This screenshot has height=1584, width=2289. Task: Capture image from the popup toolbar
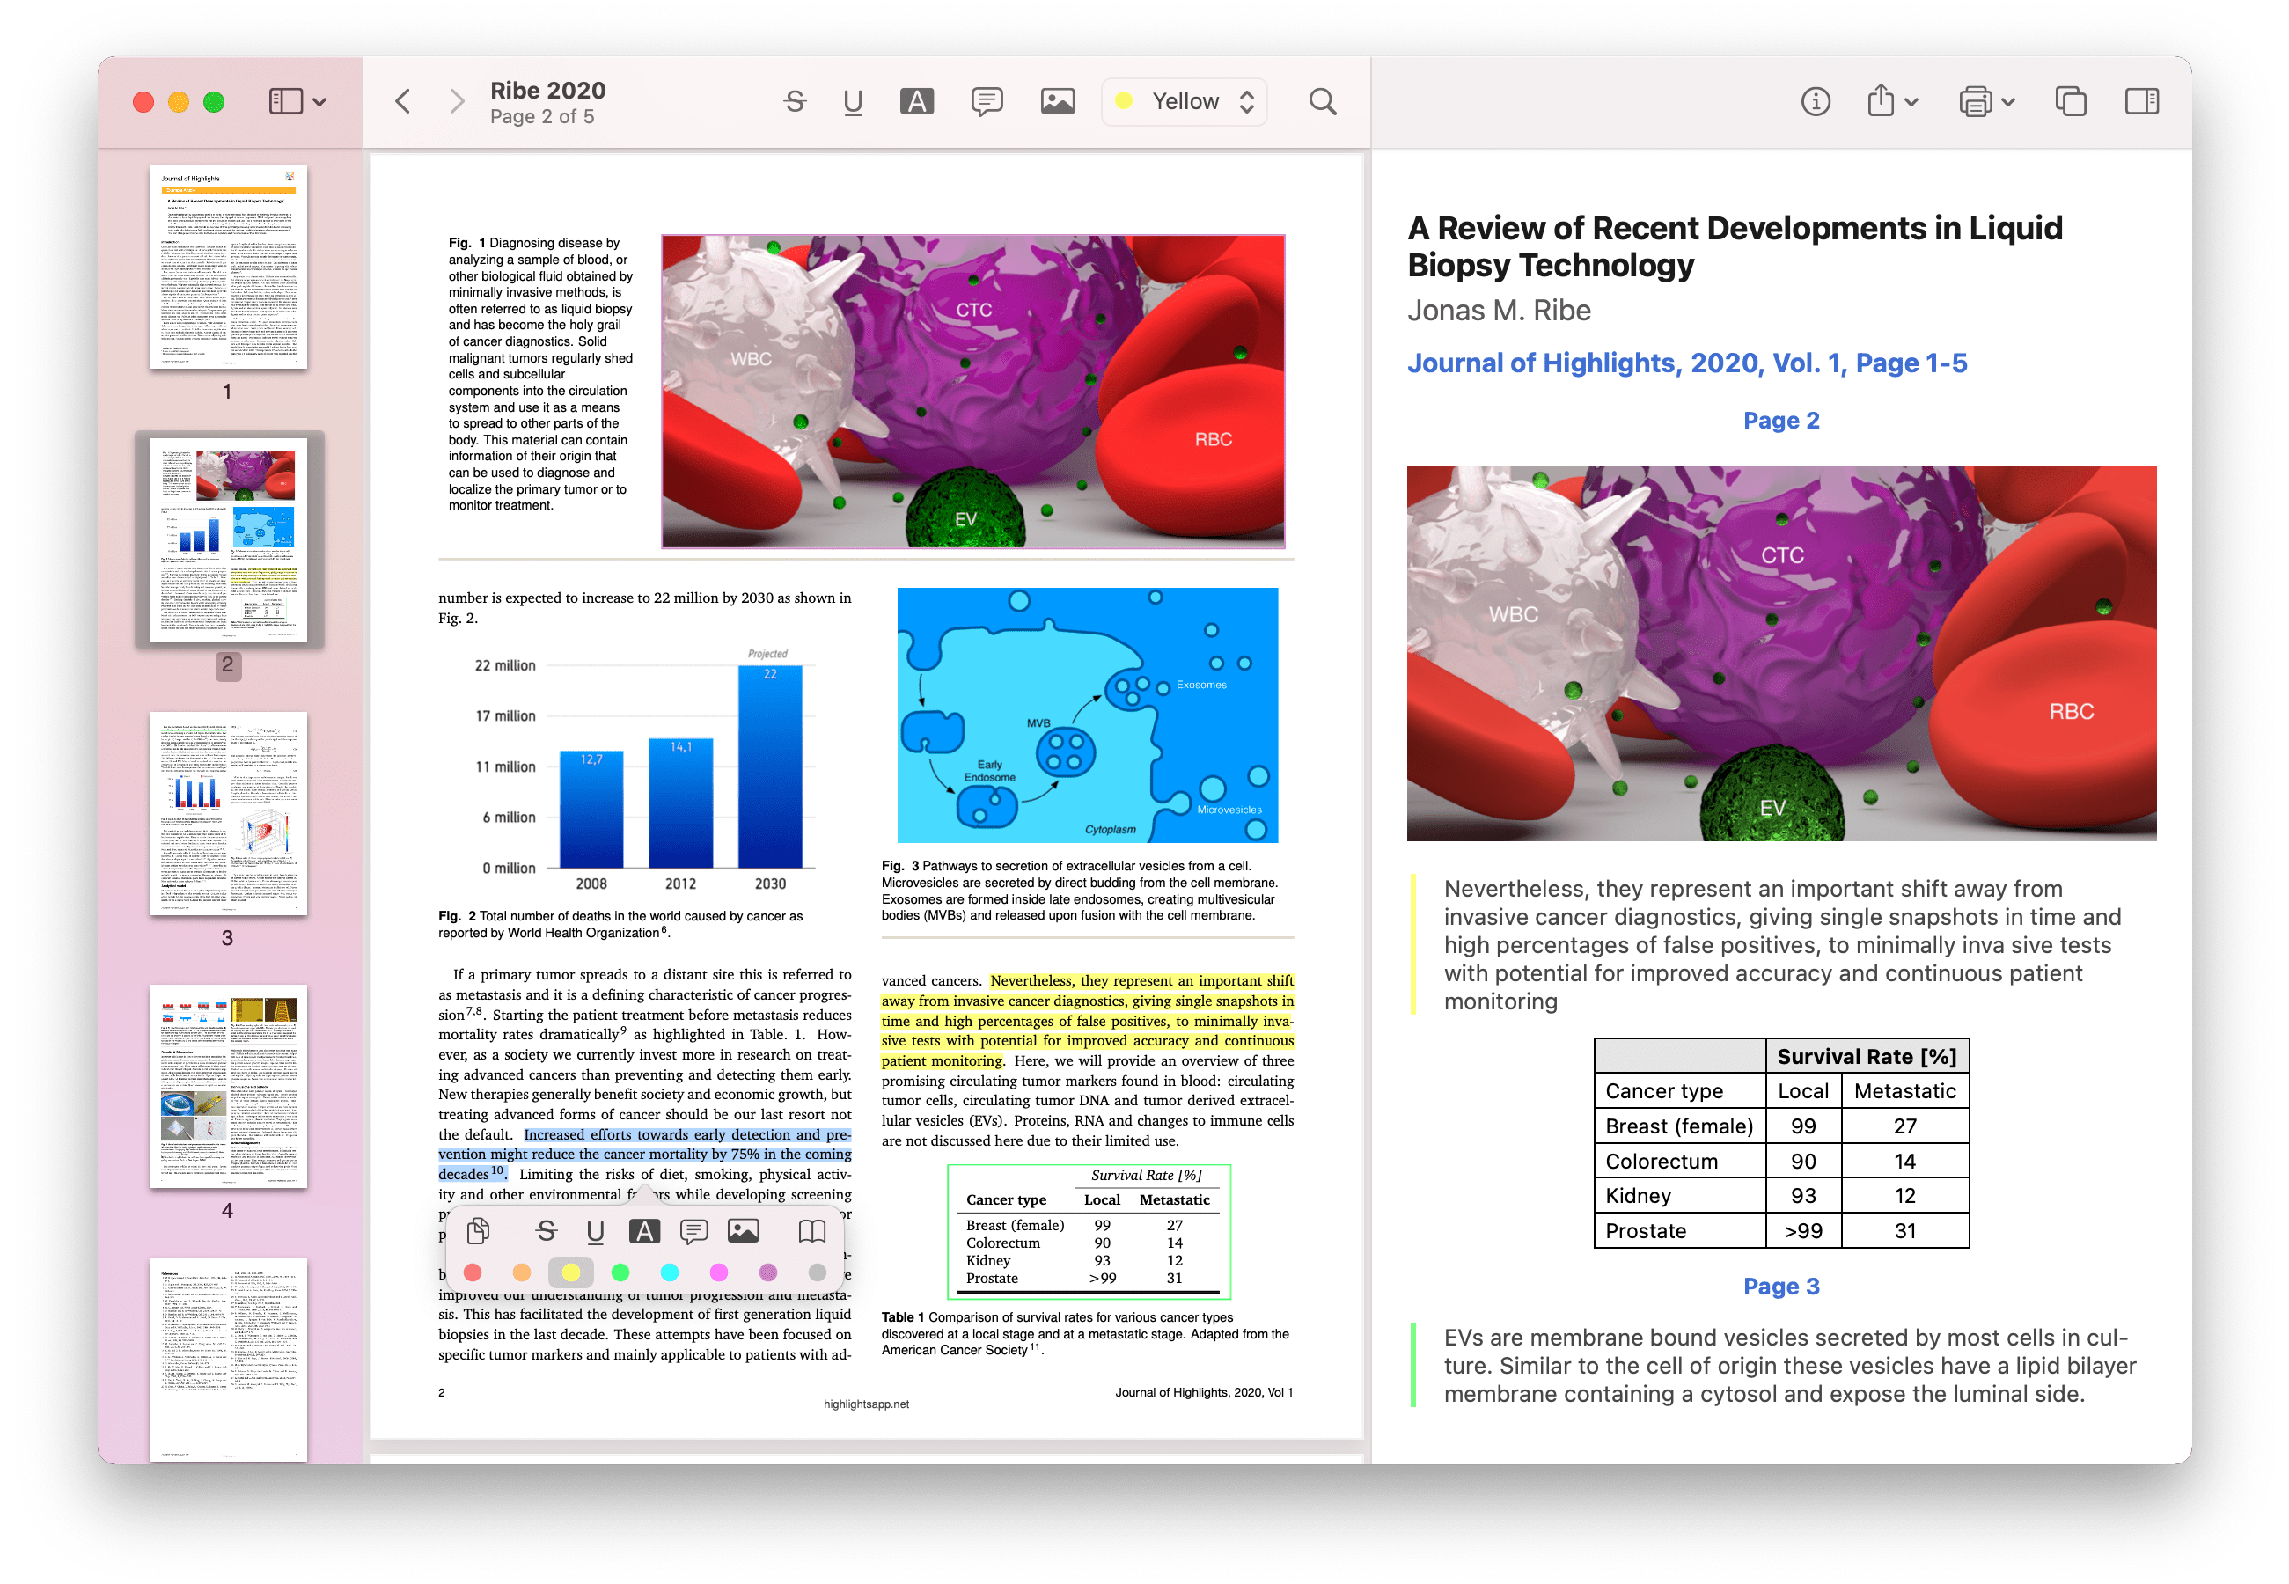[x=744, y=1232]
